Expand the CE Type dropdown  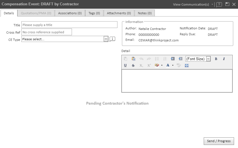tap(106, 39)
